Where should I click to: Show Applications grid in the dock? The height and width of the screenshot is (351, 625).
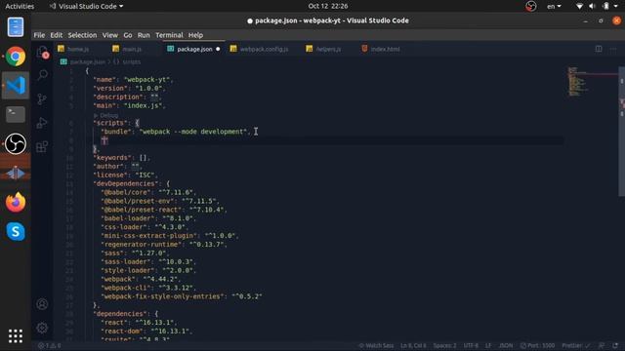pyautogui.click(x=16, y=336)
